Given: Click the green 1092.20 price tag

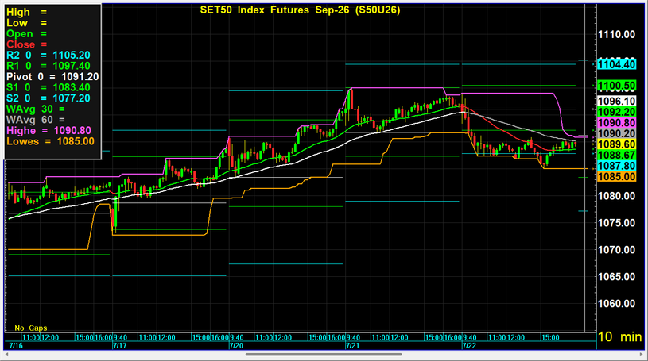Looking at the screenshot, I should tap(616, 112).
